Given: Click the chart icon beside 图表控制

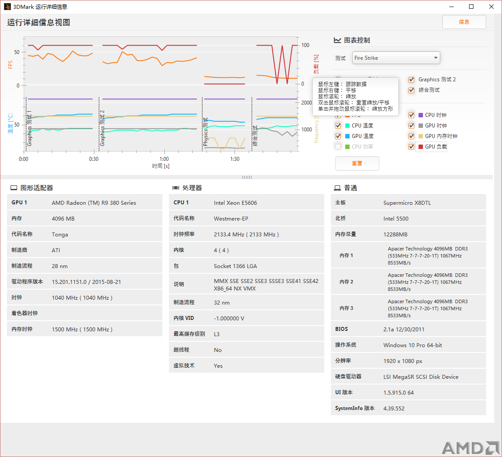Looking at the screenshot, I should 337,40.
